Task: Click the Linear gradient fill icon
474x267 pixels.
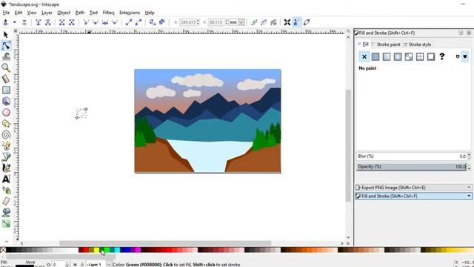Action: tap(387, 56)
